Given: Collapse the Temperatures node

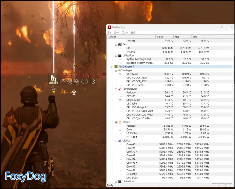Looking at the screenshot, I should point(116,89).
